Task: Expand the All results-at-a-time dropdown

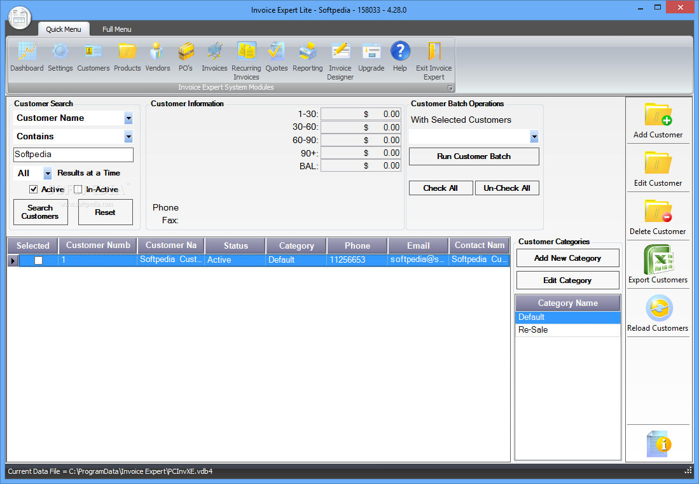Action: (x=48, y=173)
